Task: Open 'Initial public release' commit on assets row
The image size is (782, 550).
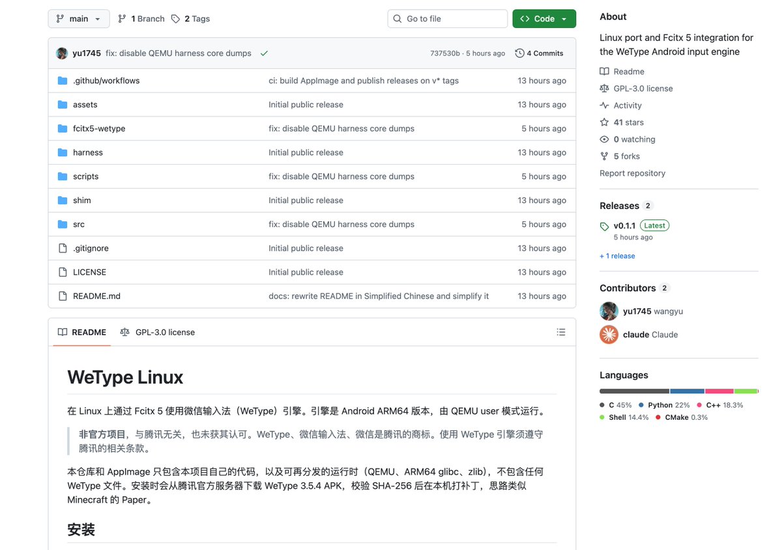Action: [306, 105]
